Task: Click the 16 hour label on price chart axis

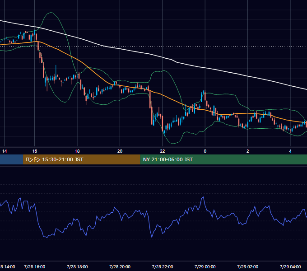Action: [x=35, y=151]
